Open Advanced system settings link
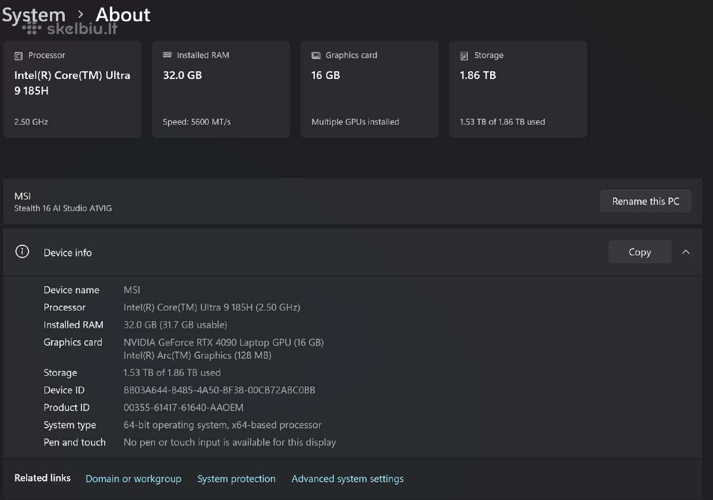This screenshot has height=500, width=713. (x=348, y=479)
